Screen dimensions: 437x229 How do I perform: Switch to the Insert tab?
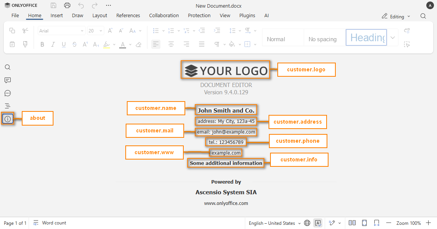click(57, 16)
